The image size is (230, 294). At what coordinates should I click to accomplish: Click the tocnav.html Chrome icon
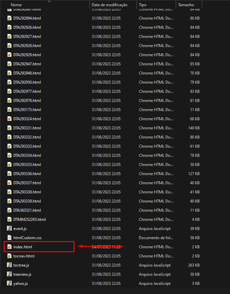click(x=9, y=256)
